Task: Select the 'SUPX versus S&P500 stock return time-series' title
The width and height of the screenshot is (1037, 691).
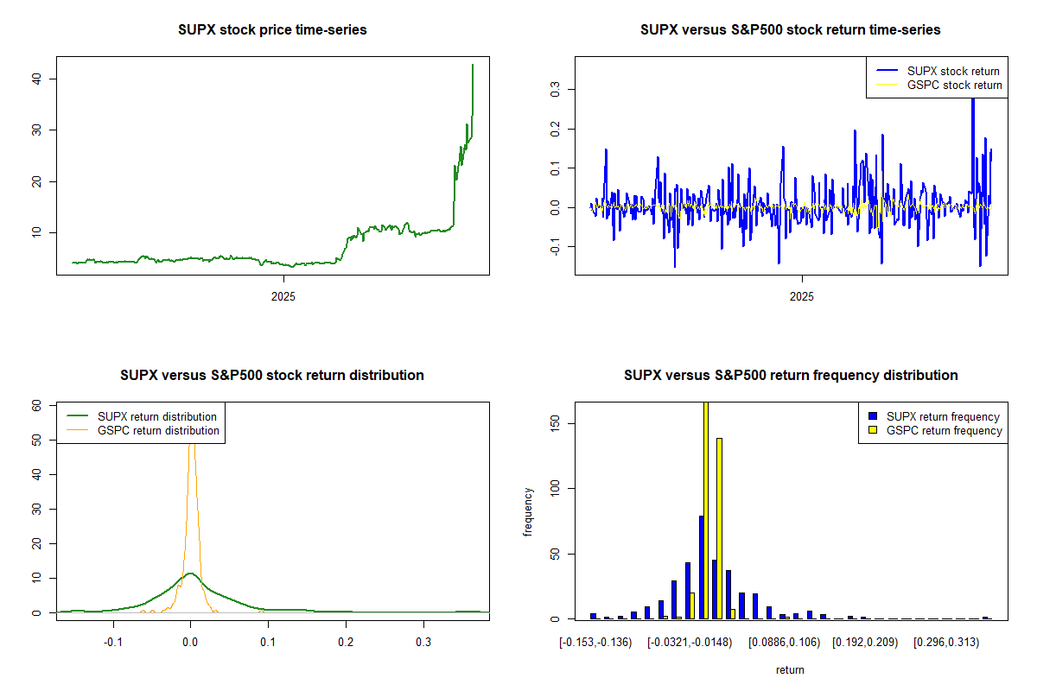Action: [790, 30]
